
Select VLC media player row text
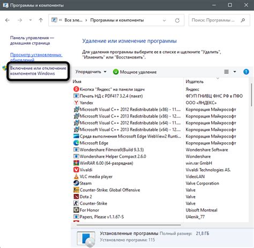[x=96, y=177]
